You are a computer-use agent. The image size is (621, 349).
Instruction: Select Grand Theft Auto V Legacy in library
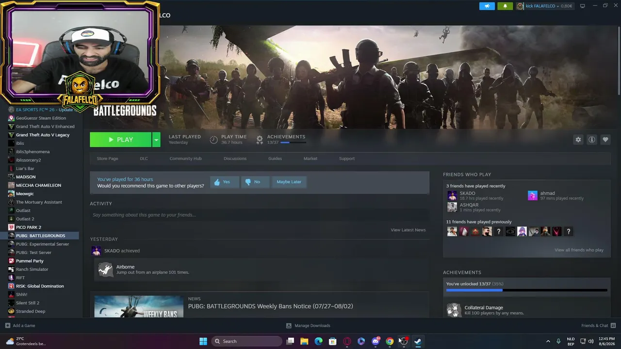click(x=43, y=135)
